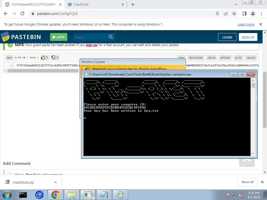The height and width of the screenshot is (200, 267).
Task: Click Chrome icon in taskbar
Action: tap(55, 195)
